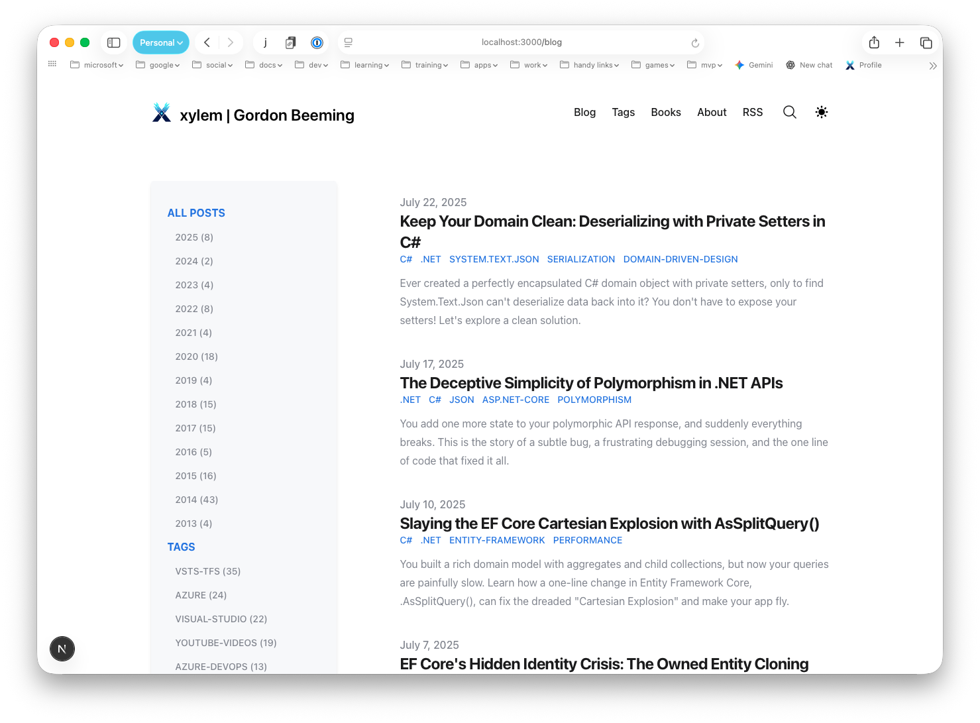Screen dimensions: 980x723
Task: Filter posts by 2025 (8)
Action: click(x=194, y=237)
